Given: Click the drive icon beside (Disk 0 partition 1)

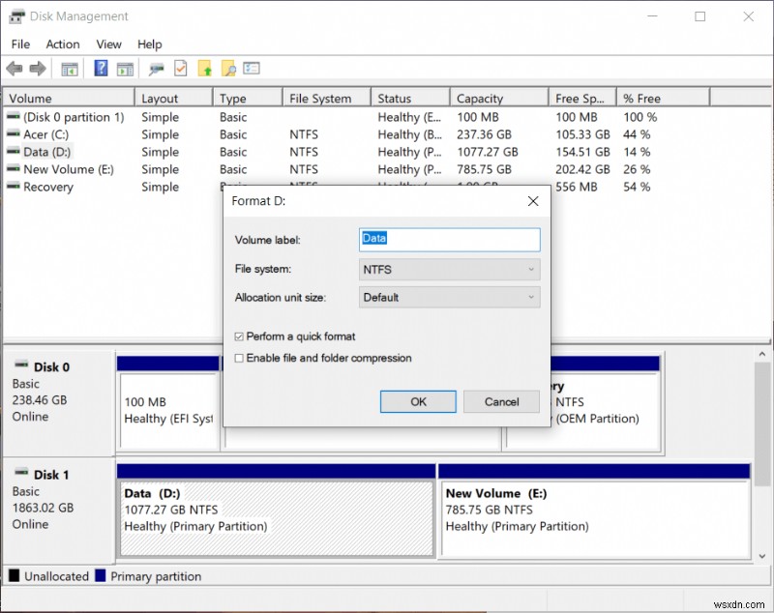Looking at the screenshot, I should tap(14, 116).
